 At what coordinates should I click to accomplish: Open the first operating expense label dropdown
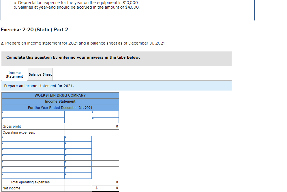(x=33, y=139)
